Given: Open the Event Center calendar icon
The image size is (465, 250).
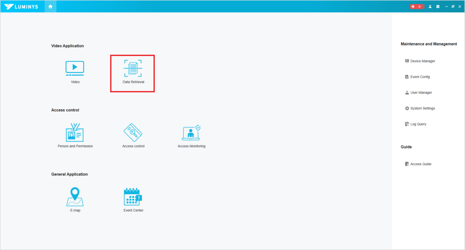Looking at the screenshot, I should [133, 197].
